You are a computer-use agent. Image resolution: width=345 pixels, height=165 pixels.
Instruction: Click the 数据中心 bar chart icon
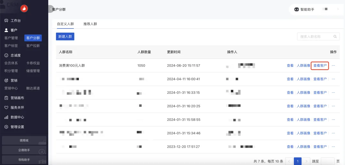[x=6, y=117]
